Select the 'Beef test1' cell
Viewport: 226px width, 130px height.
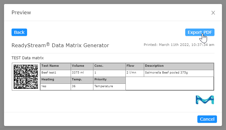55,73
